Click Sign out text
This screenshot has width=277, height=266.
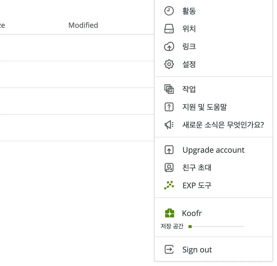coord(197,250)
